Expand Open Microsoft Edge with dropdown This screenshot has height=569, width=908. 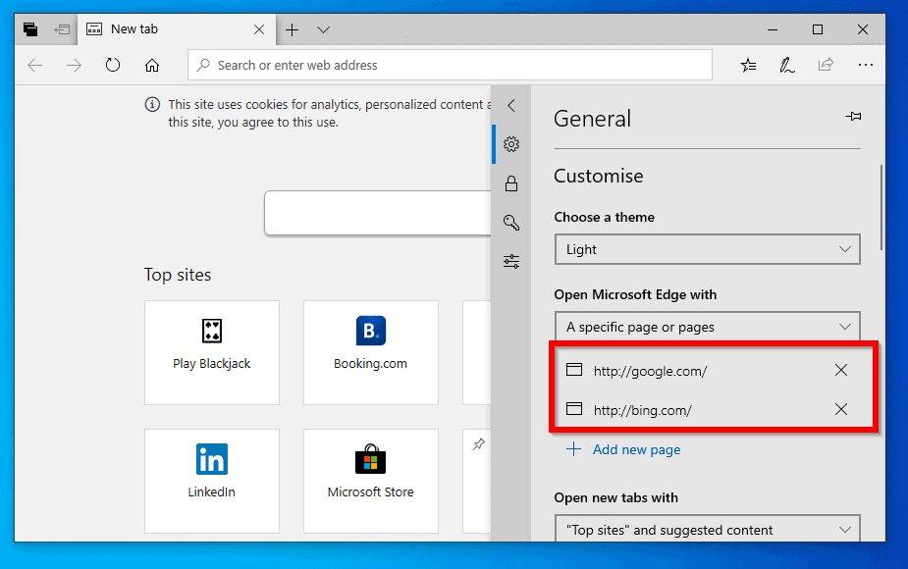(707, 327)
